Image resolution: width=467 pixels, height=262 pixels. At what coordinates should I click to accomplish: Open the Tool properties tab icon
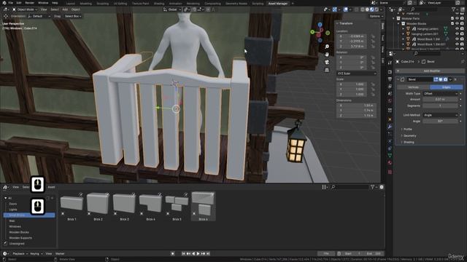[390, 63]
